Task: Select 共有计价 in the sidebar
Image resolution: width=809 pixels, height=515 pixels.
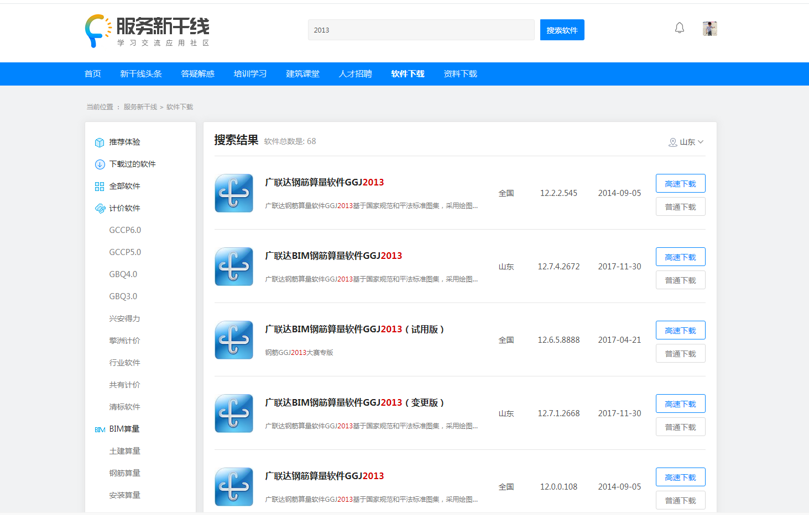Action: [x=125, y=385]
